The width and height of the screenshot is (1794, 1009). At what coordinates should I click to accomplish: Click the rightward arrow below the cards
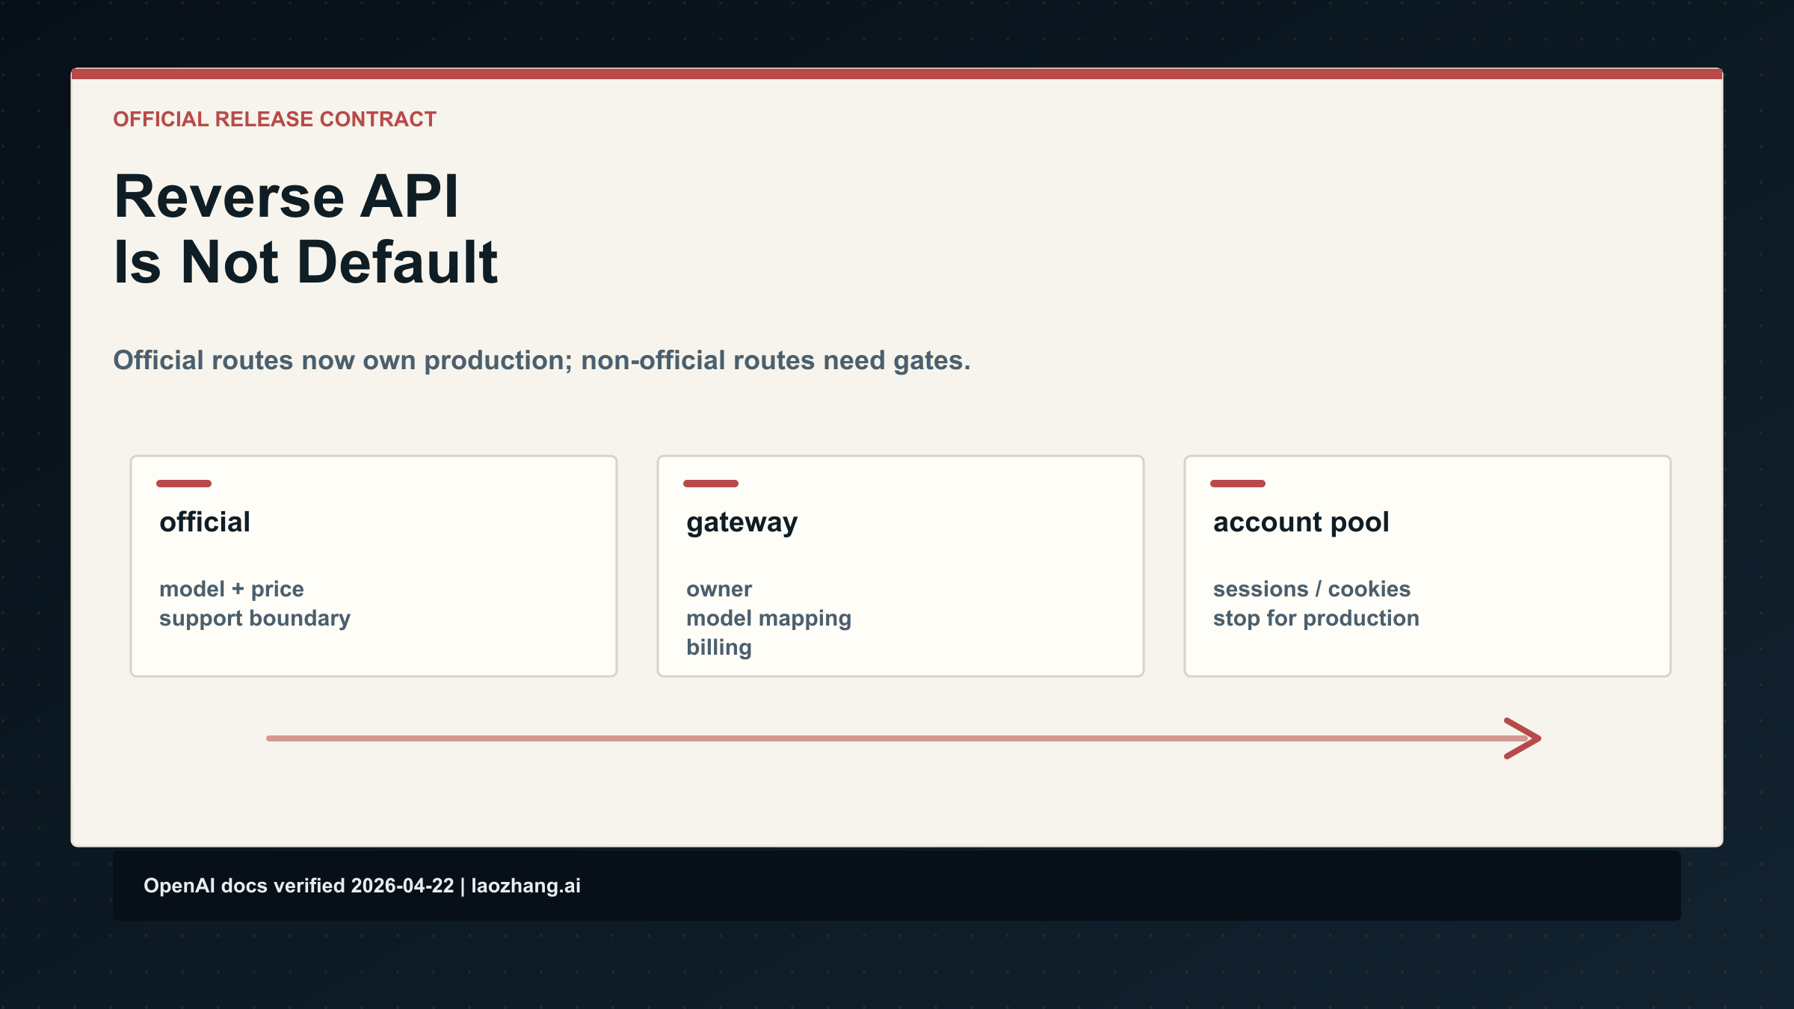(x=897, y=738)
